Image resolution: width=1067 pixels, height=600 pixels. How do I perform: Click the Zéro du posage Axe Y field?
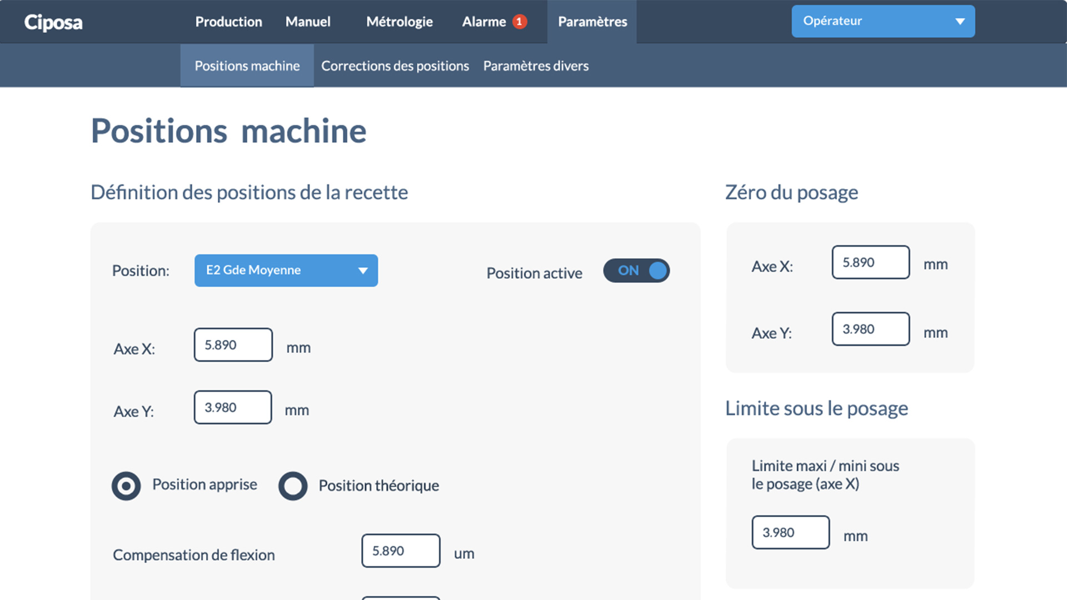point(870,329)
